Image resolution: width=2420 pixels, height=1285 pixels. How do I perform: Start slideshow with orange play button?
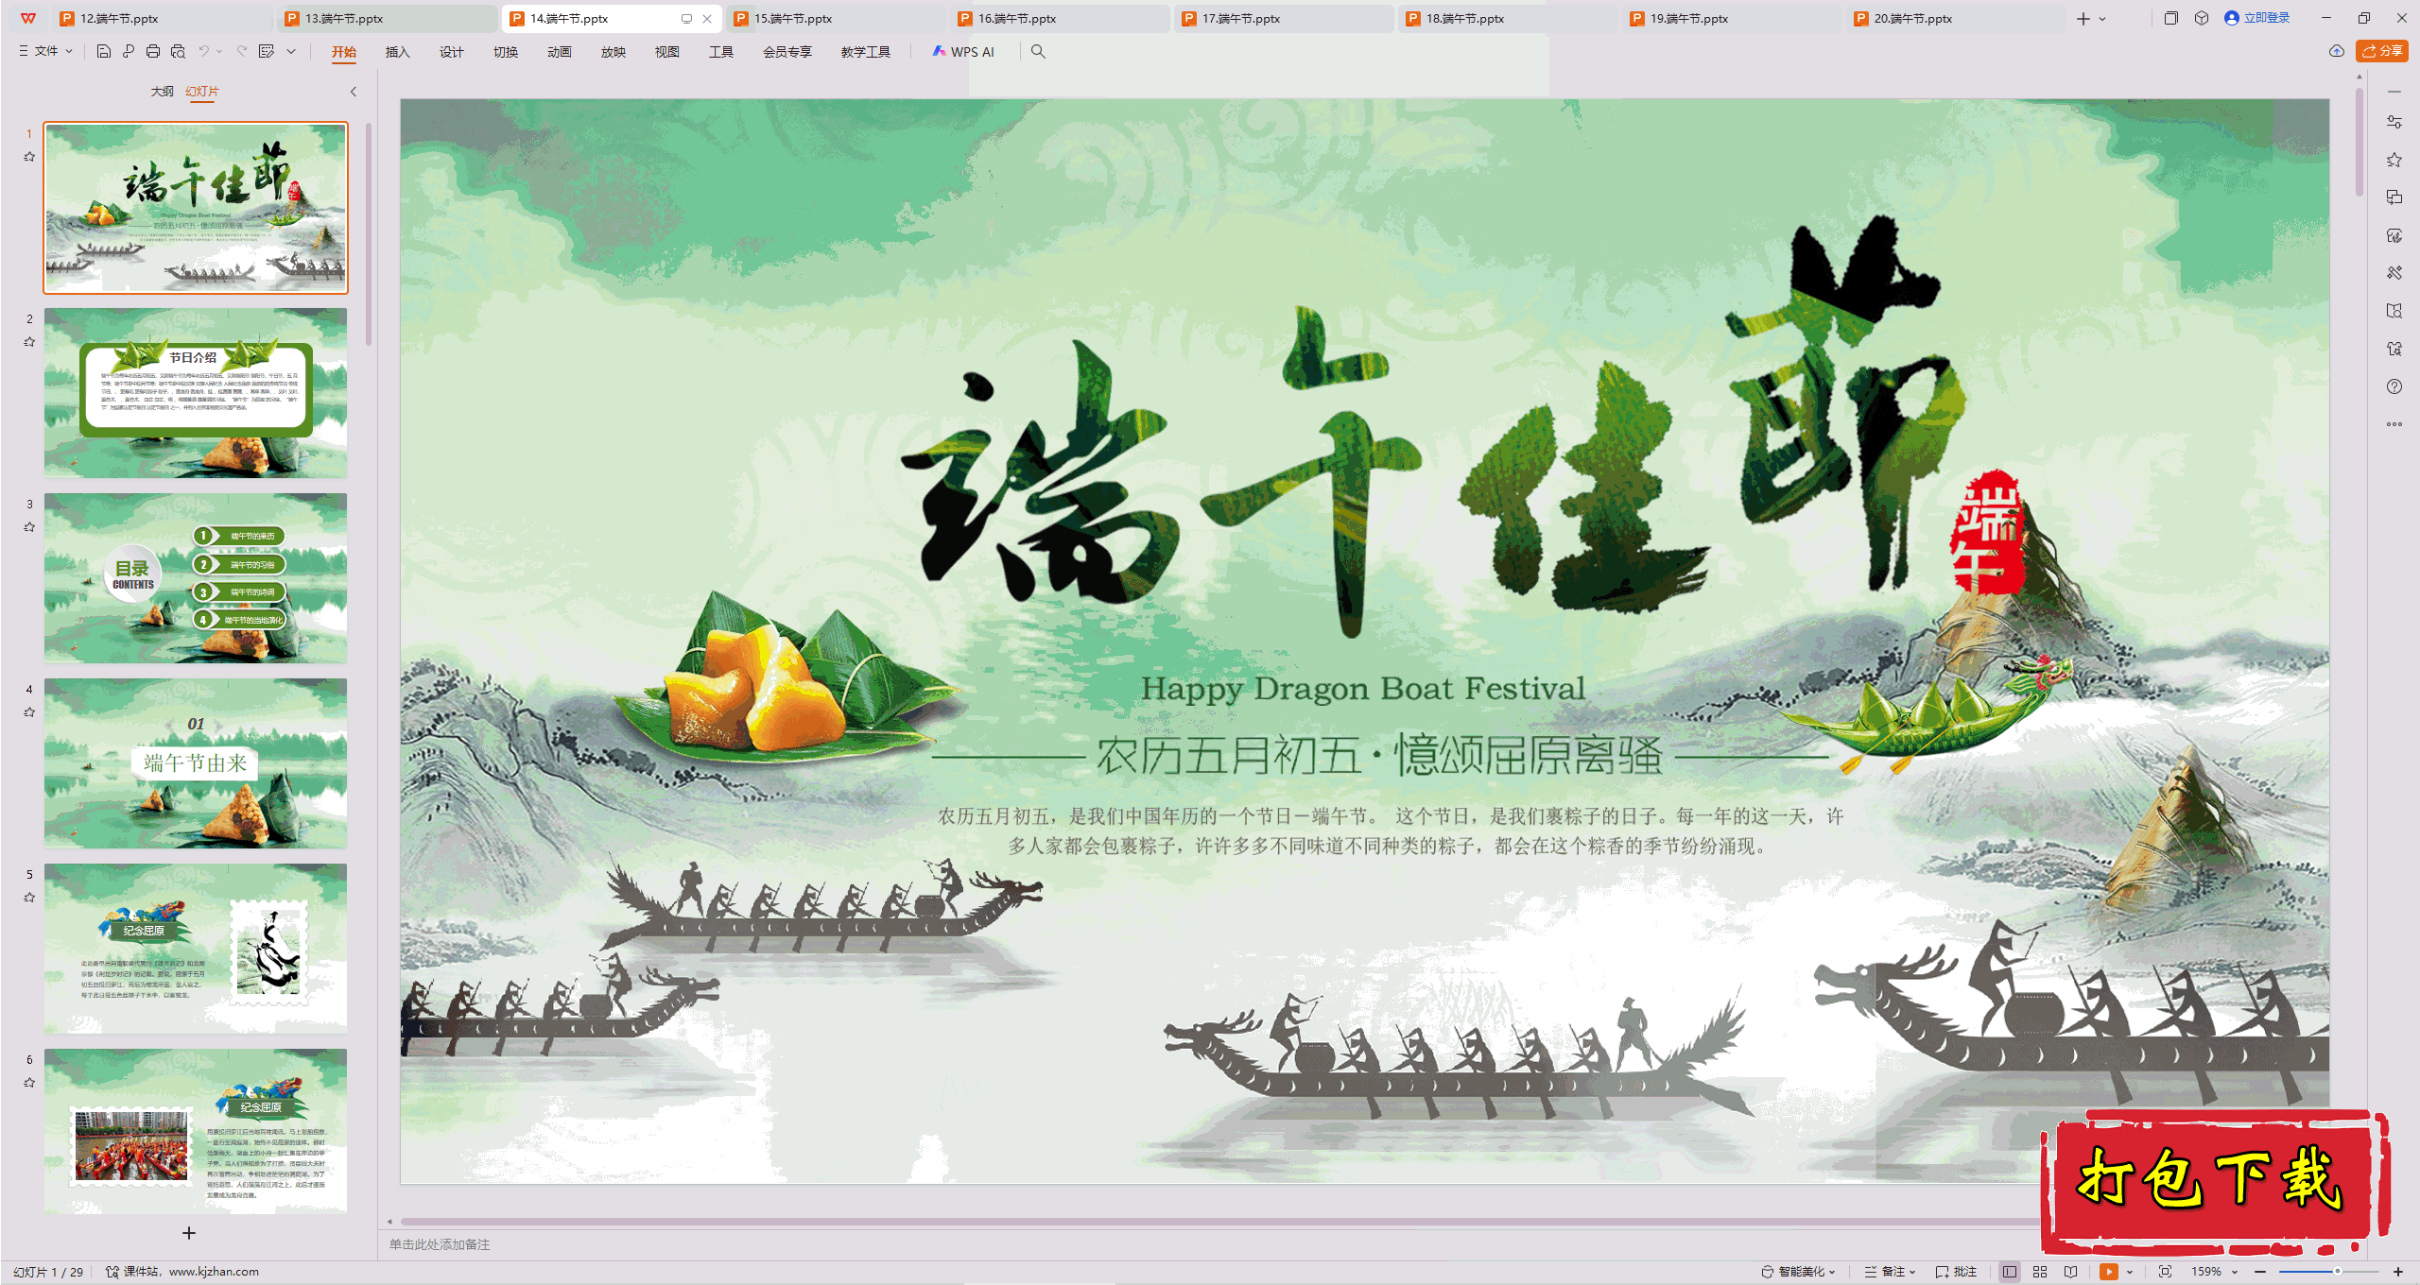click(x=2108, y=1272)
